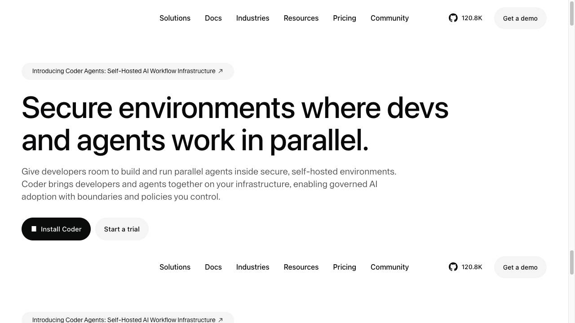Open Industries in the second, lower navigation bar

tap(252, 267)
